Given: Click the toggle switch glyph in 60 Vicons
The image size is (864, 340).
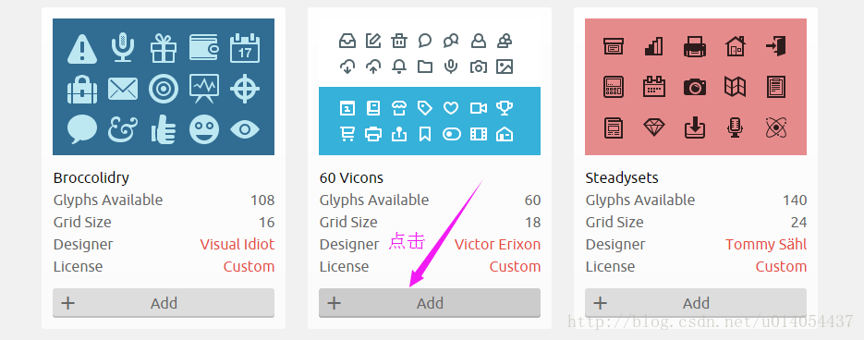Looking at the screenshot, I should 451,134.
